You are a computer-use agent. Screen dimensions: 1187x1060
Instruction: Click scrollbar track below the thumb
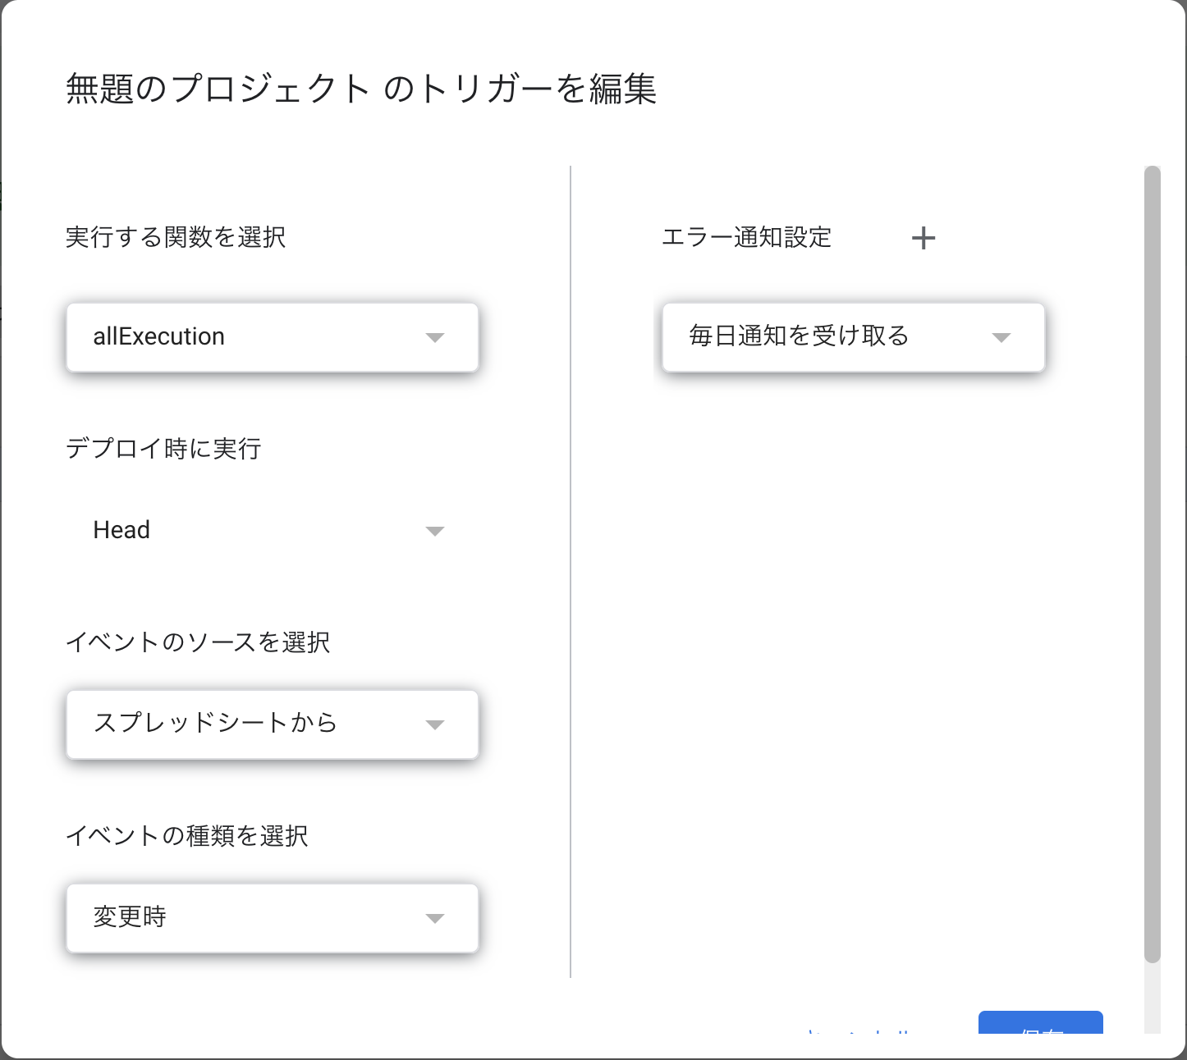1153,997
